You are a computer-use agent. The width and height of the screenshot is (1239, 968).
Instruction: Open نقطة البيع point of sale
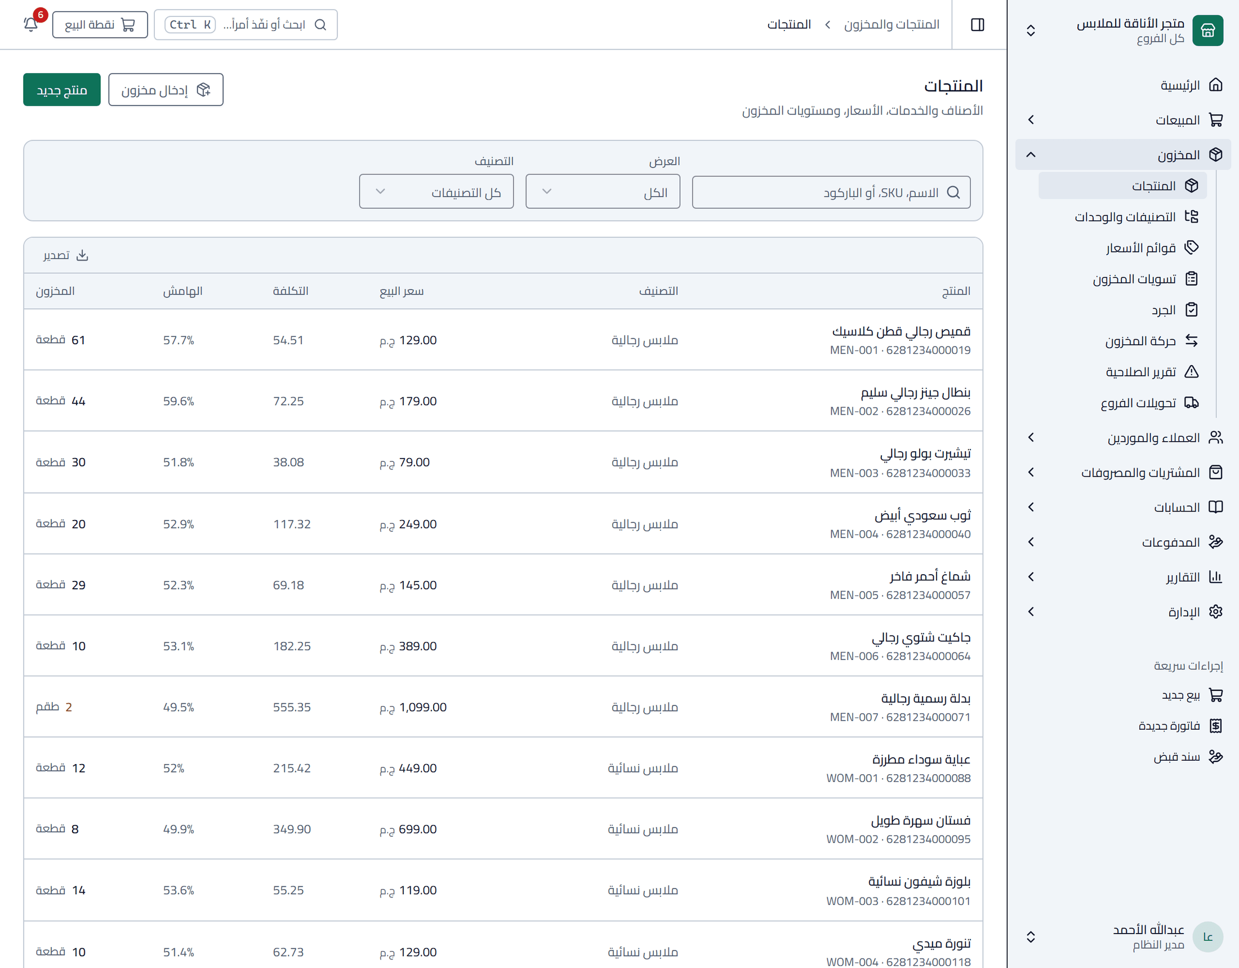[100, 24]
